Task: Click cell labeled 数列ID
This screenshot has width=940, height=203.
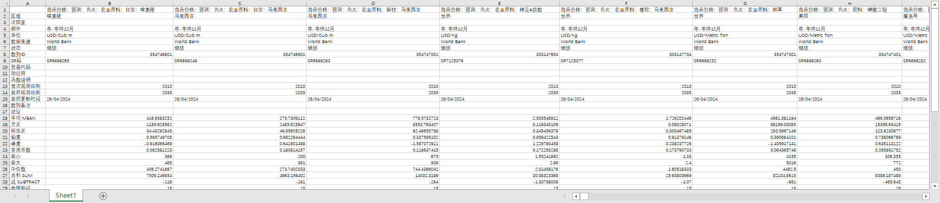Action: pyautogui.click(x=28, y=54)
